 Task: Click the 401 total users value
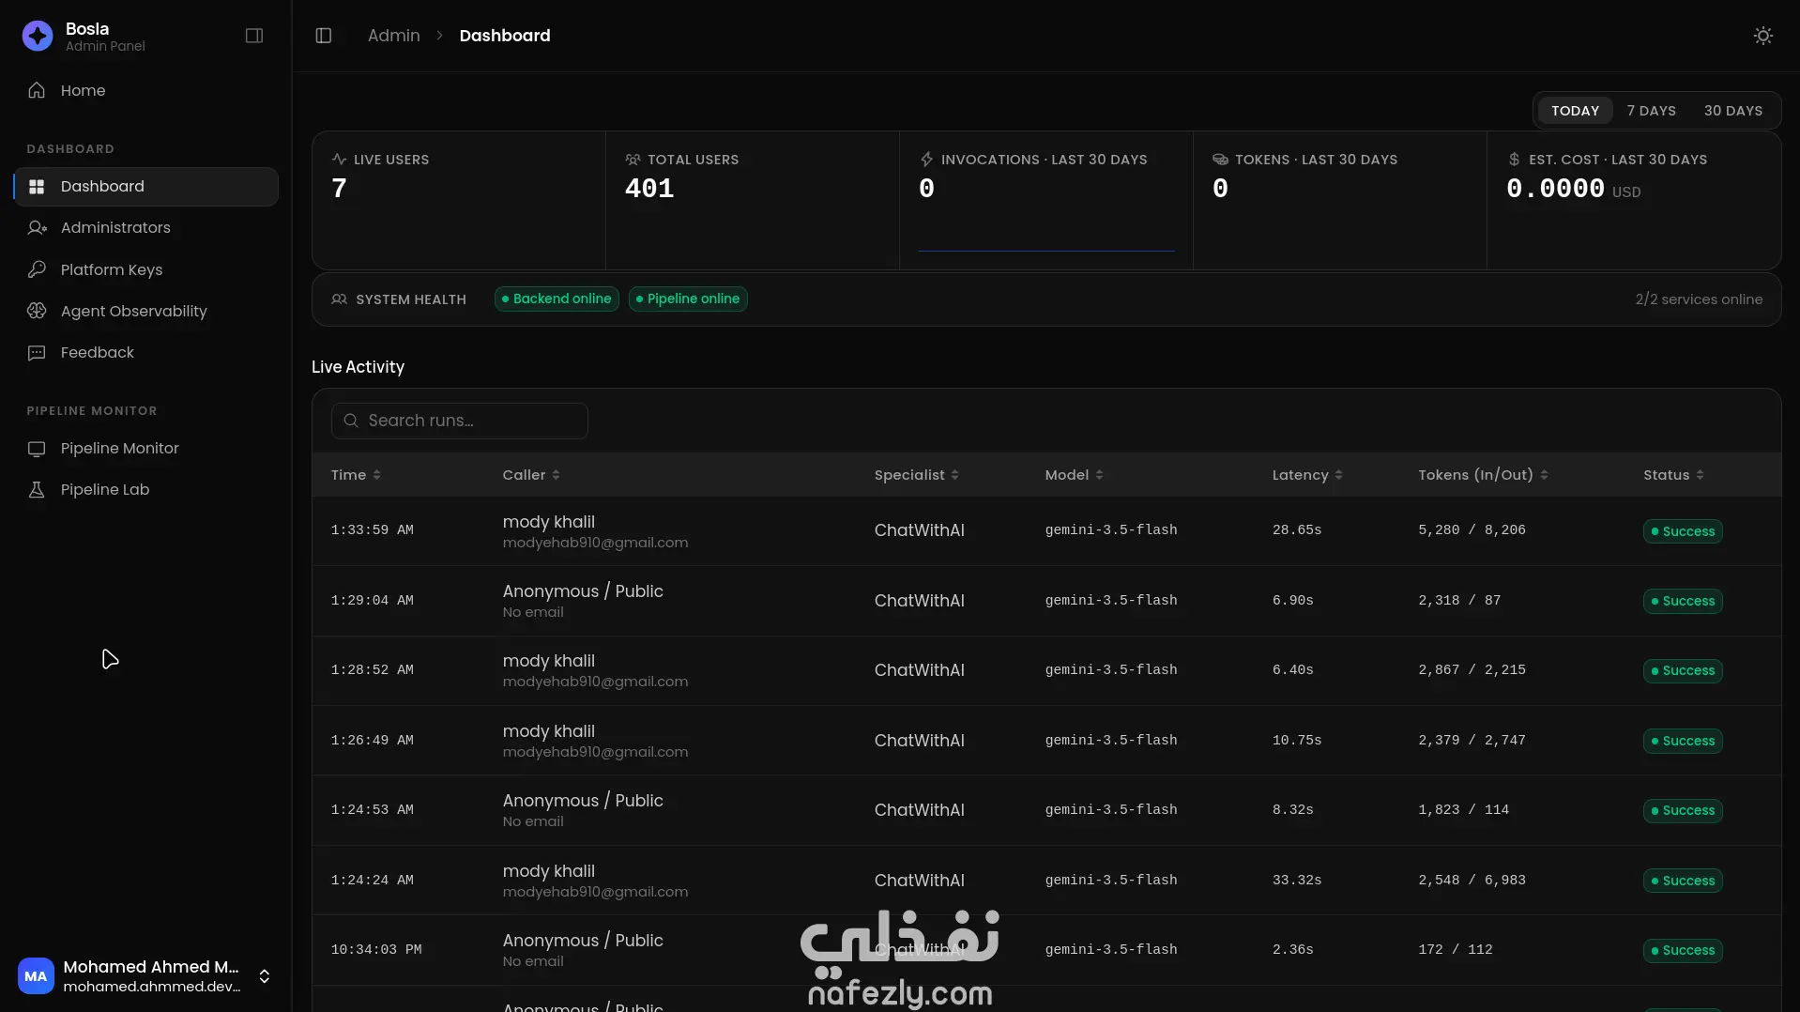649,189
